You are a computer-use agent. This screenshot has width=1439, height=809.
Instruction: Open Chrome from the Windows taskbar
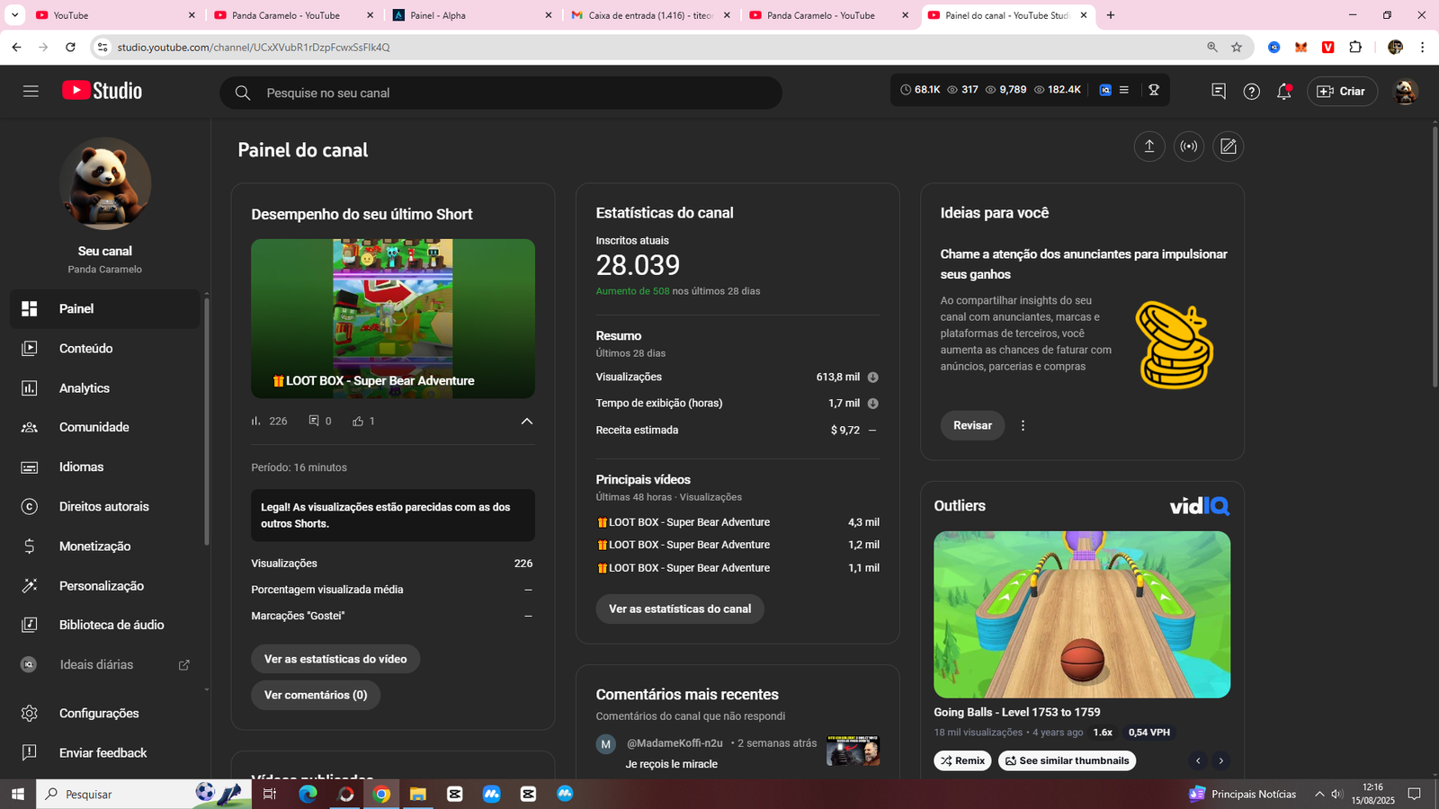click(381, 794)
